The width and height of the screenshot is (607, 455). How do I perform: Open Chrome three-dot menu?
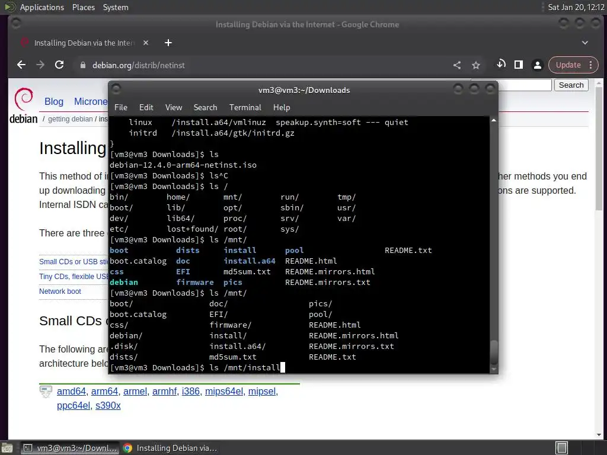[591, 65]
